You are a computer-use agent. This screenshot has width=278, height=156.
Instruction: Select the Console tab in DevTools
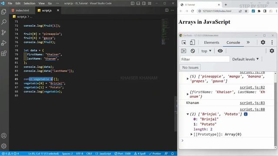[x=233, y=42]
